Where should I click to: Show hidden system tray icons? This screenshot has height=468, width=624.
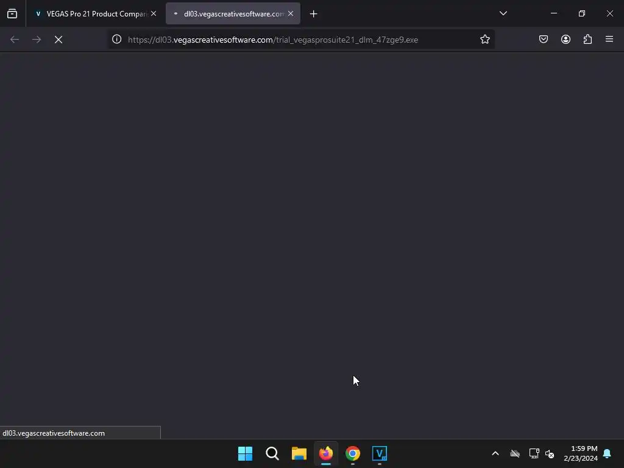[495, 453]
